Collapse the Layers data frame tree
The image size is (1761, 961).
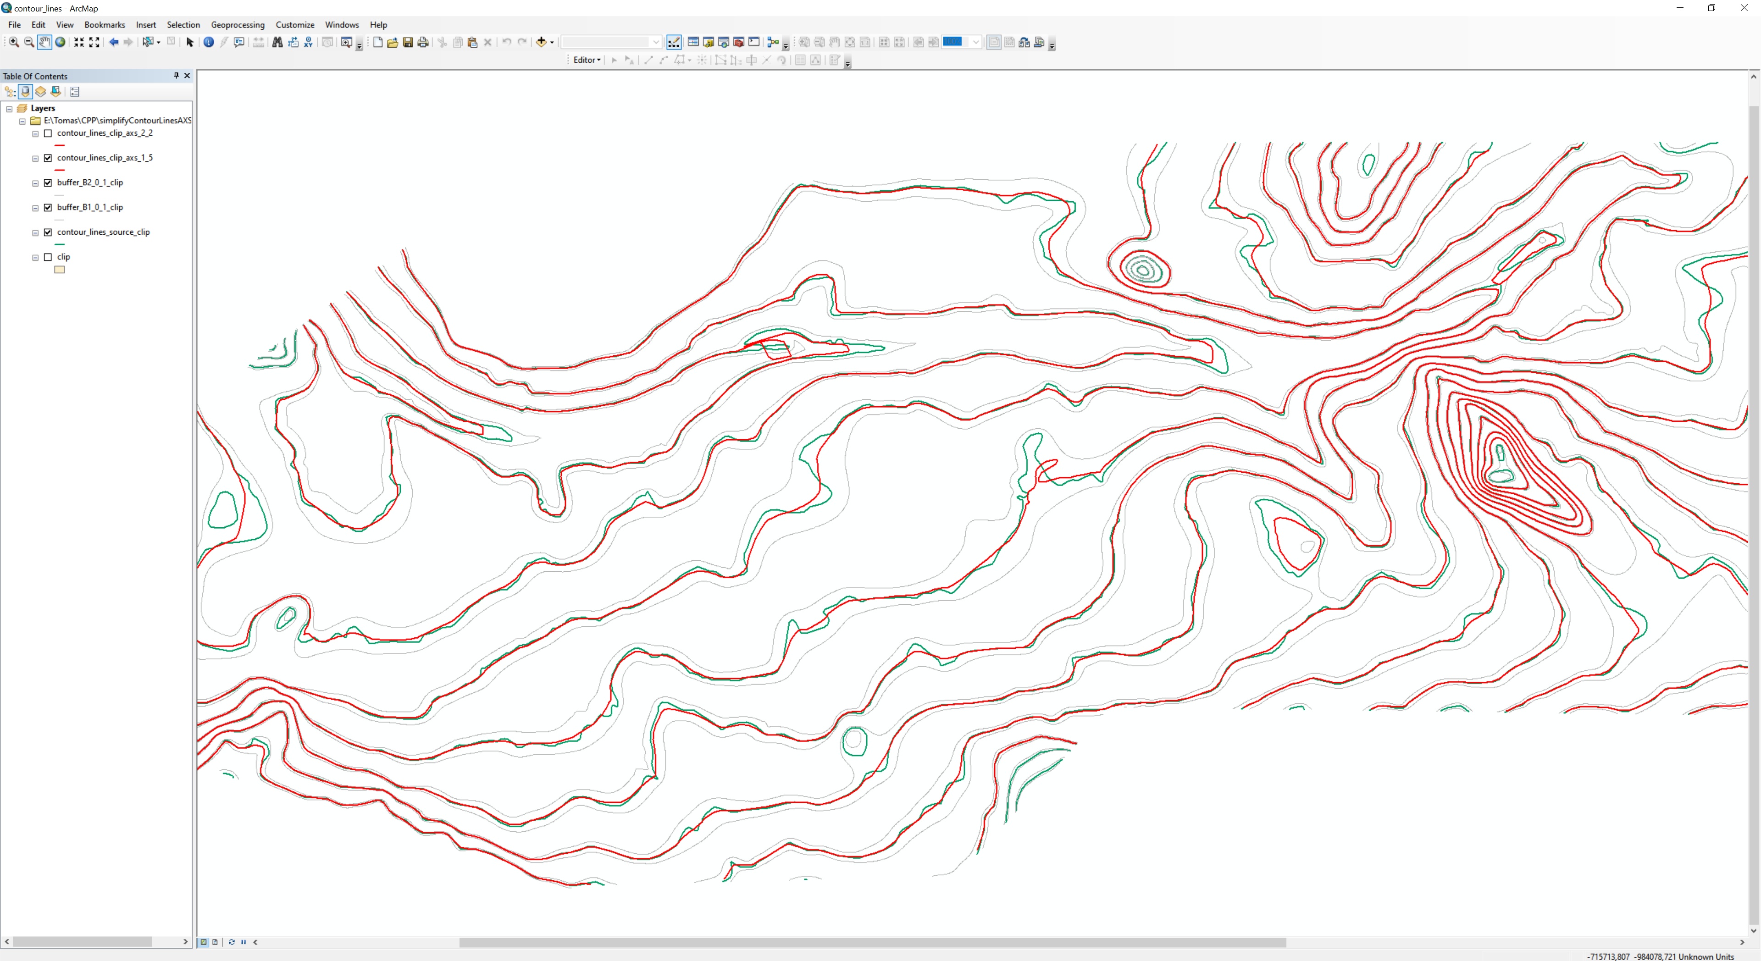pos(10,109)
